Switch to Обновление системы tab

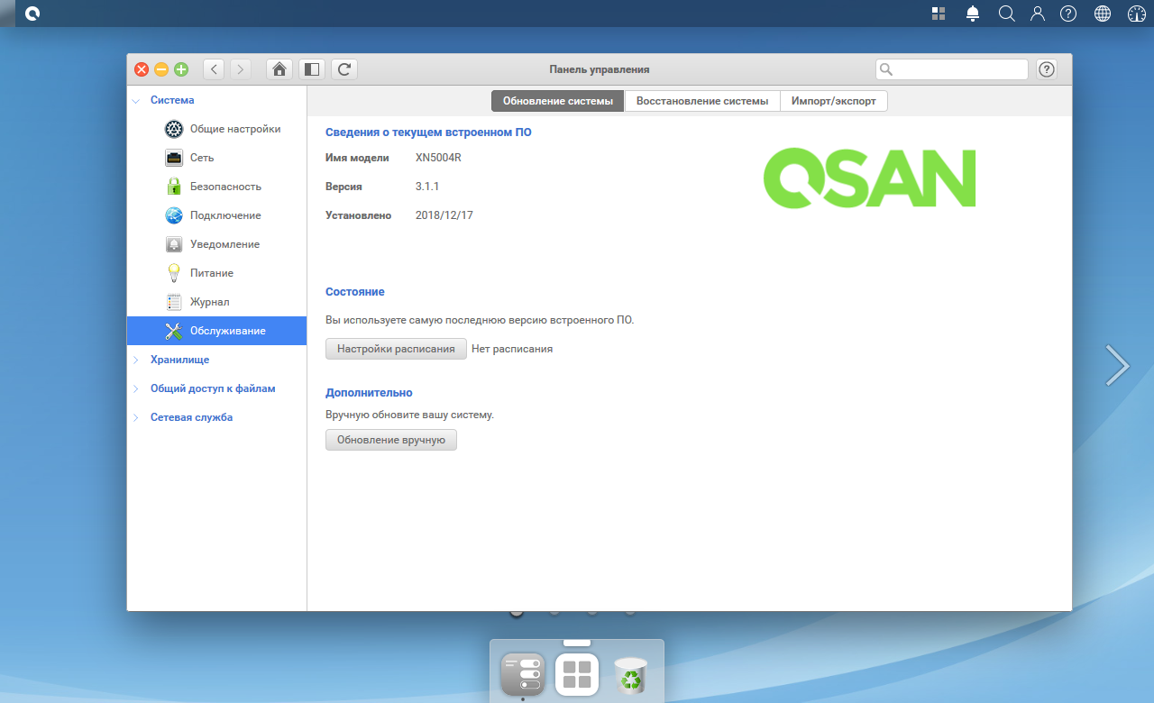[x=558, y=101]
